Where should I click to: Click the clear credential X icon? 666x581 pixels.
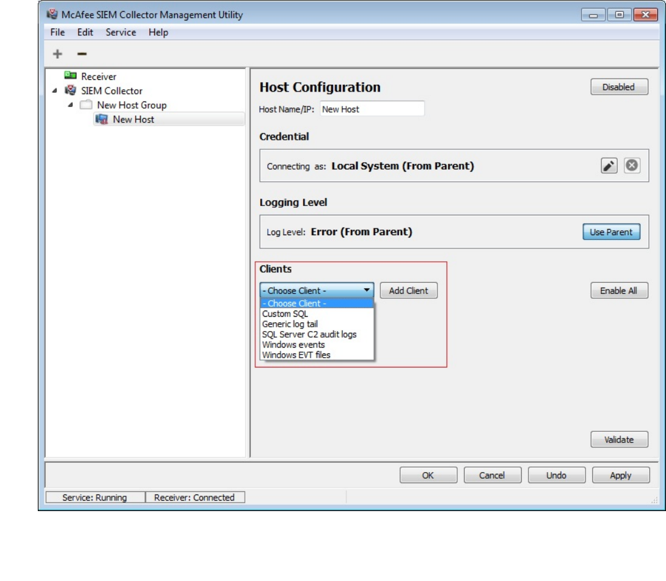point(631,165)
